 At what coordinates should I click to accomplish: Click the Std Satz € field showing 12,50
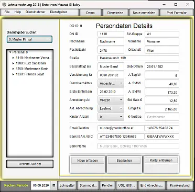click(162, 100)
